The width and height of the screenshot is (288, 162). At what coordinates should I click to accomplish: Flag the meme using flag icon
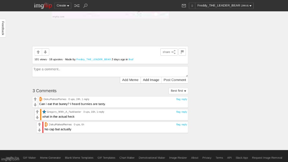[182, 52]
